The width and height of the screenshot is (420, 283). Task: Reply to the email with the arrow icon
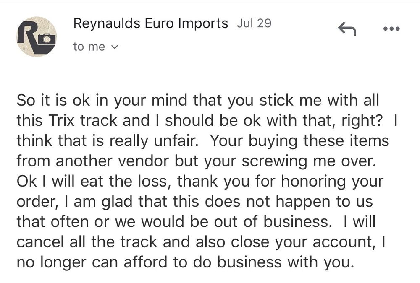(x=347, y=29)
